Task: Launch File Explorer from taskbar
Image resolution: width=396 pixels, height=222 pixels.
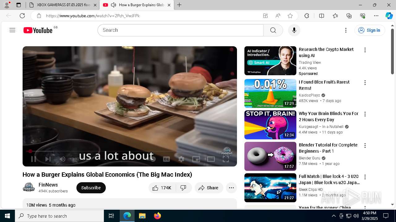Action: 142,216
